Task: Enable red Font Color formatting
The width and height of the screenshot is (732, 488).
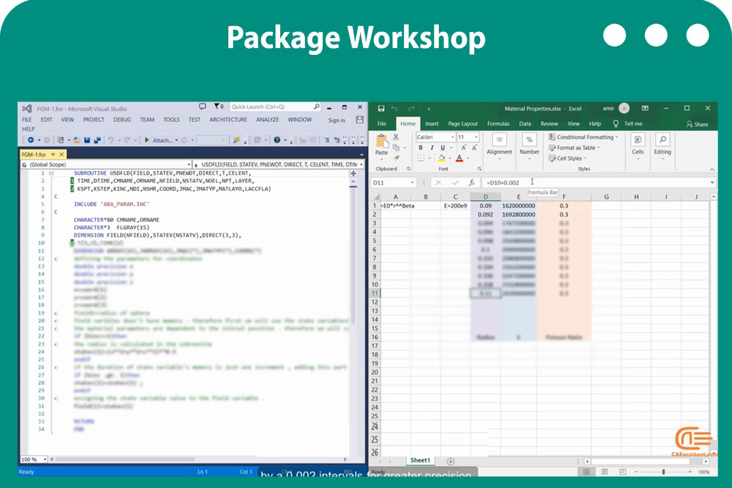Action: 459,158
